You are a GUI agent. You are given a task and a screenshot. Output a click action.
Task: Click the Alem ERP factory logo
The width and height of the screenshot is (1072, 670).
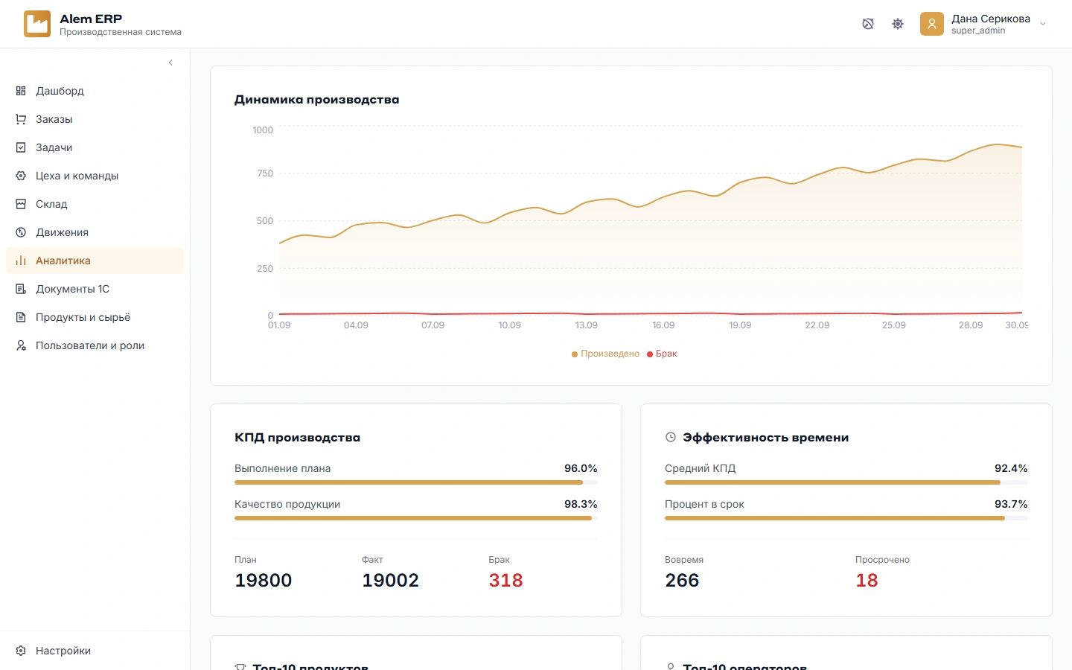coord(37,24)
